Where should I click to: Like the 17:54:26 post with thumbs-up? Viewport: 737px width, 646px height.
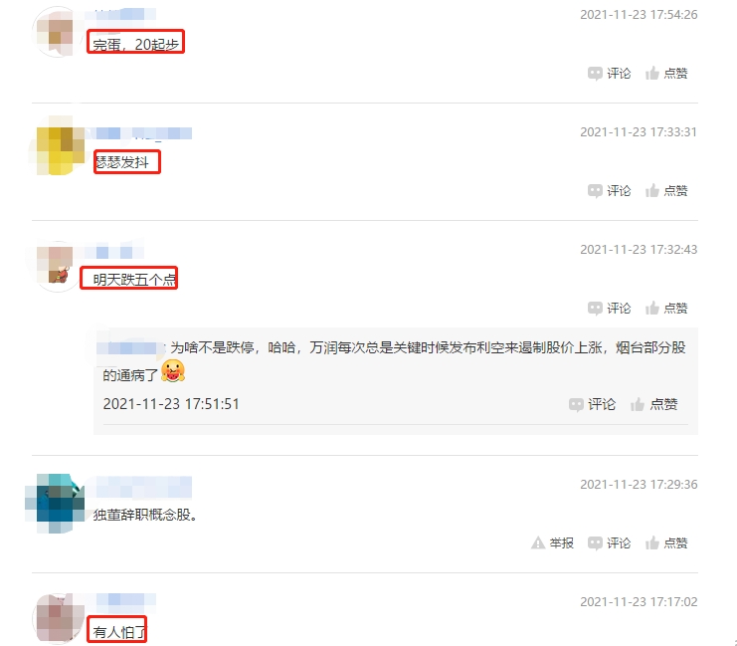click(x=651, y=73)
